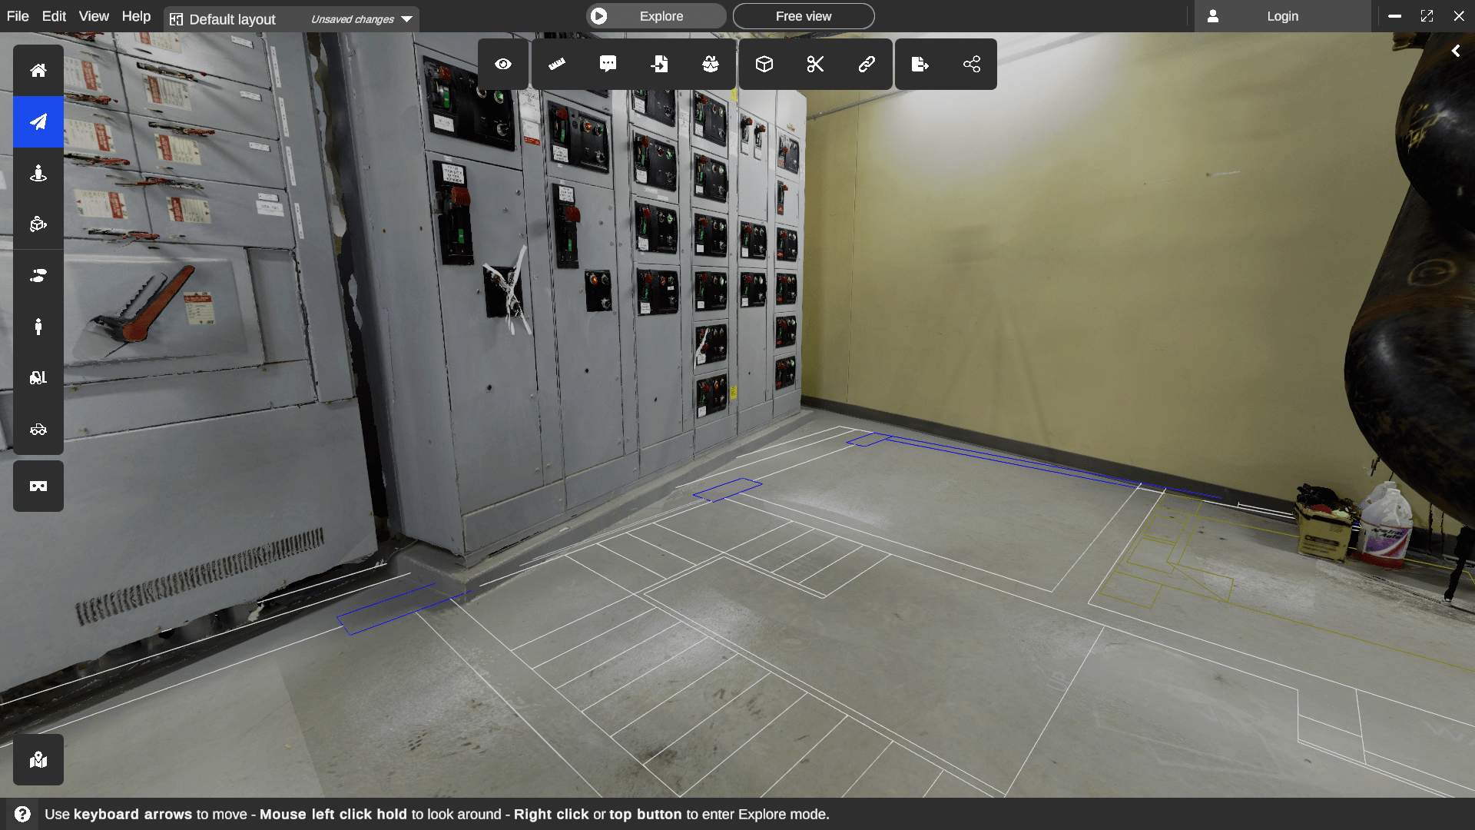Enable VR headset mode
The image size is (1475, 830).
tap(38, 486)
